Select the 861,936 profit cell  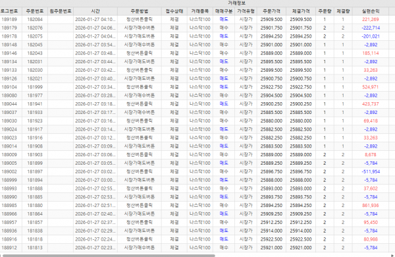371,206
